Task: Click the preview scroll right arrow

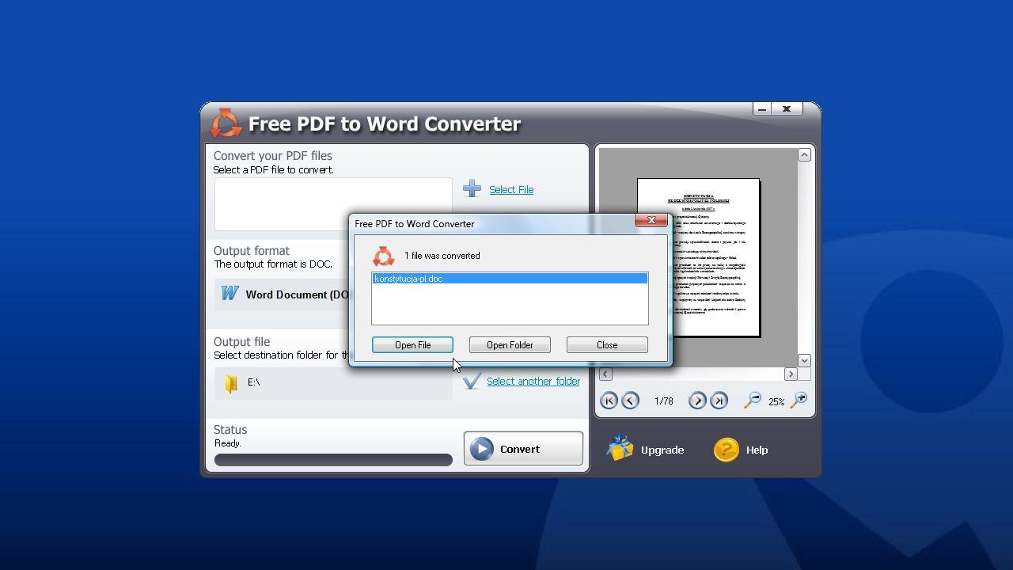Action: [x=791, y=374]
